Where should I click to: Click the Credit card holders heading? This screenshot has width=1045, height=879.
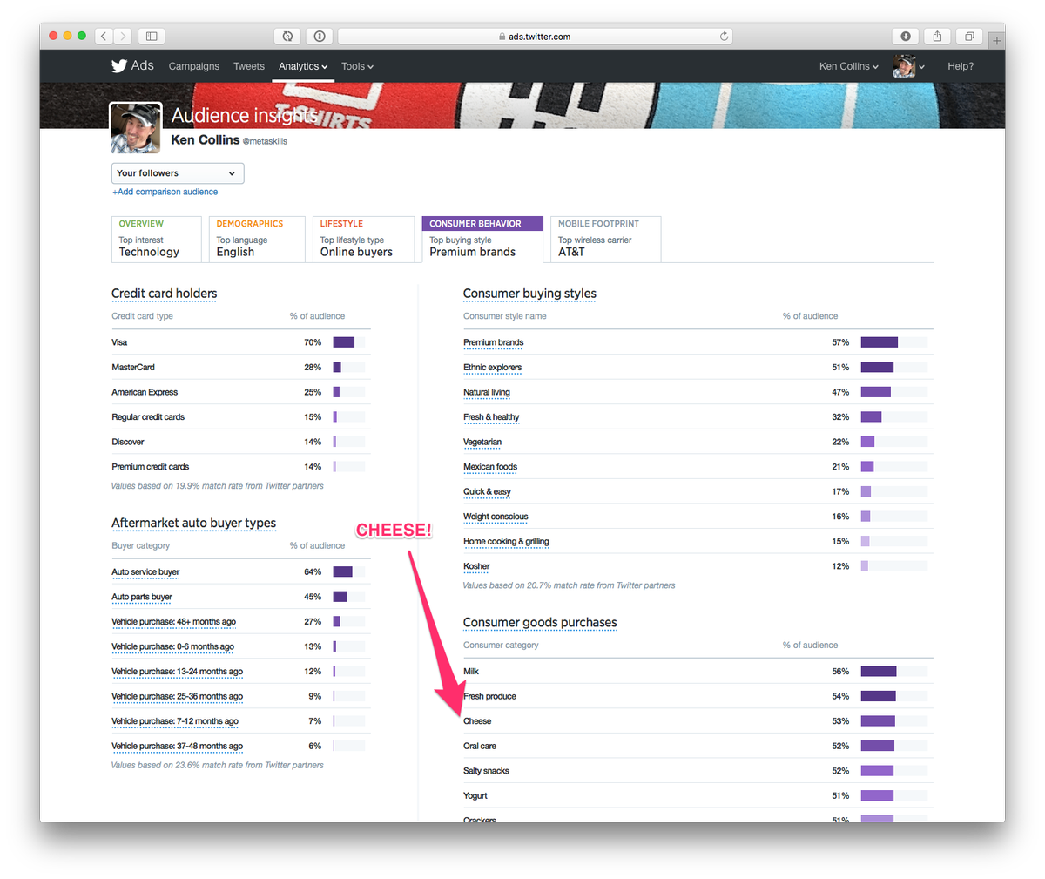click(x=164, y=294)
